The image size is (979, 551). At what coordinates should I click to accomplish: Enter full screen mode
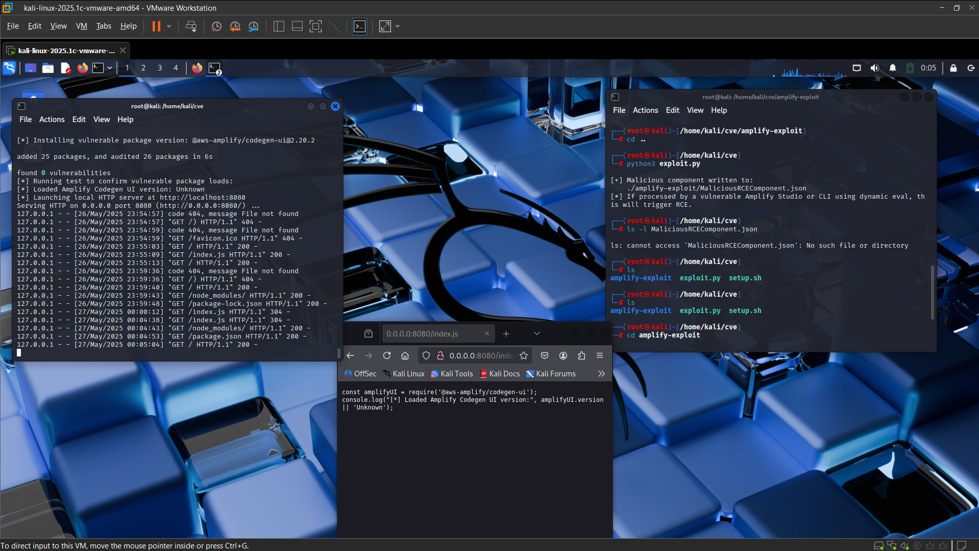(316, 26)
